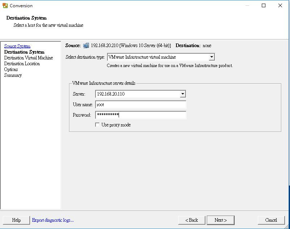The width and height of the screenshot is (290, 229).
Task: Click the 'VMware Infrastructure server details' group label
Action: coord(104,83)
